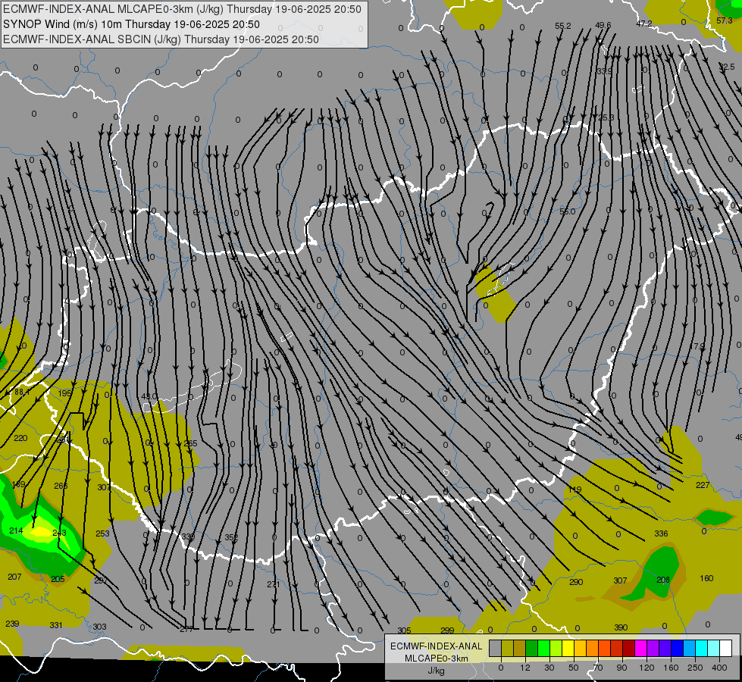742x682 pixels.
Task: Click the map value 352
Action: click(x=231, y=538)
